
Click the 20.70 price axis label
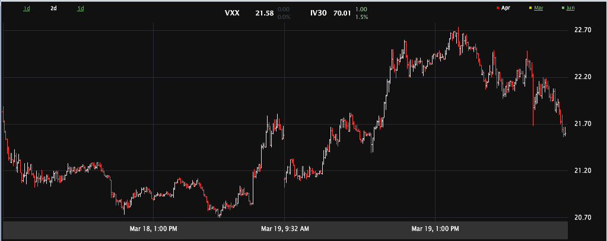[584, 217]
